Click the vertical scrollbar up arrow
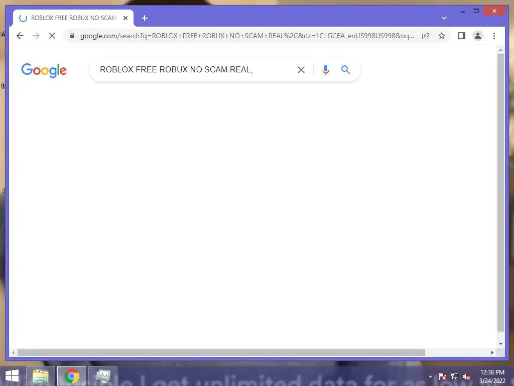This screenshot has height=386, width=514. (x=500, y=50)
